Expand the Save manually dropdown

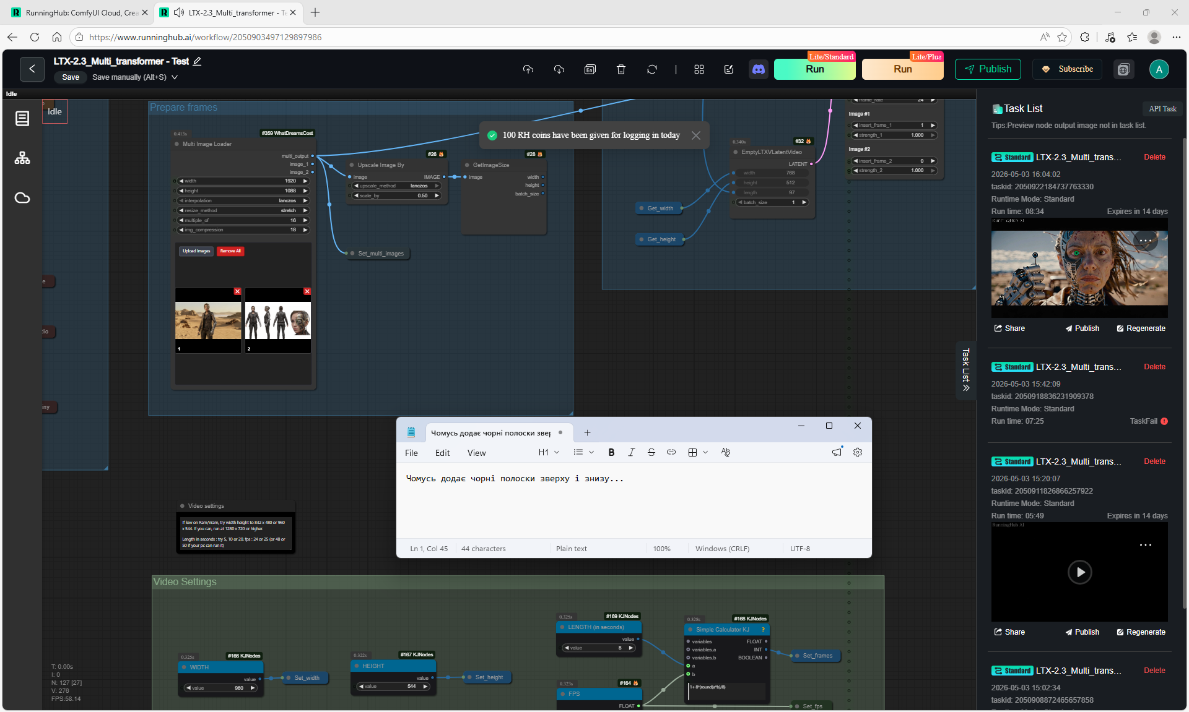click(175, 77)
